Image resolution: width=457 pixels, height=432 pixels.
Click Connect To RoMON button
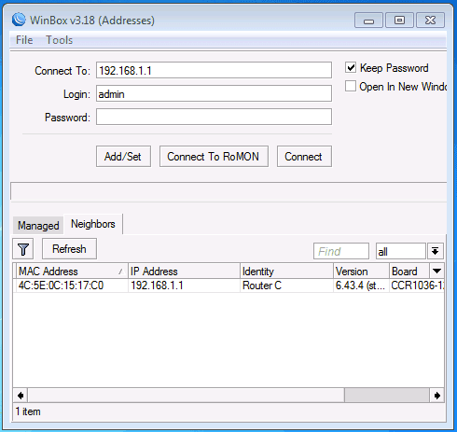click(x=214, y=157)
